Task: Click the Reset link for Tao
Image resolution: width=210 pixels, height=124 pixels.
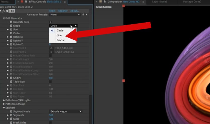Action: tap(52, 11)
